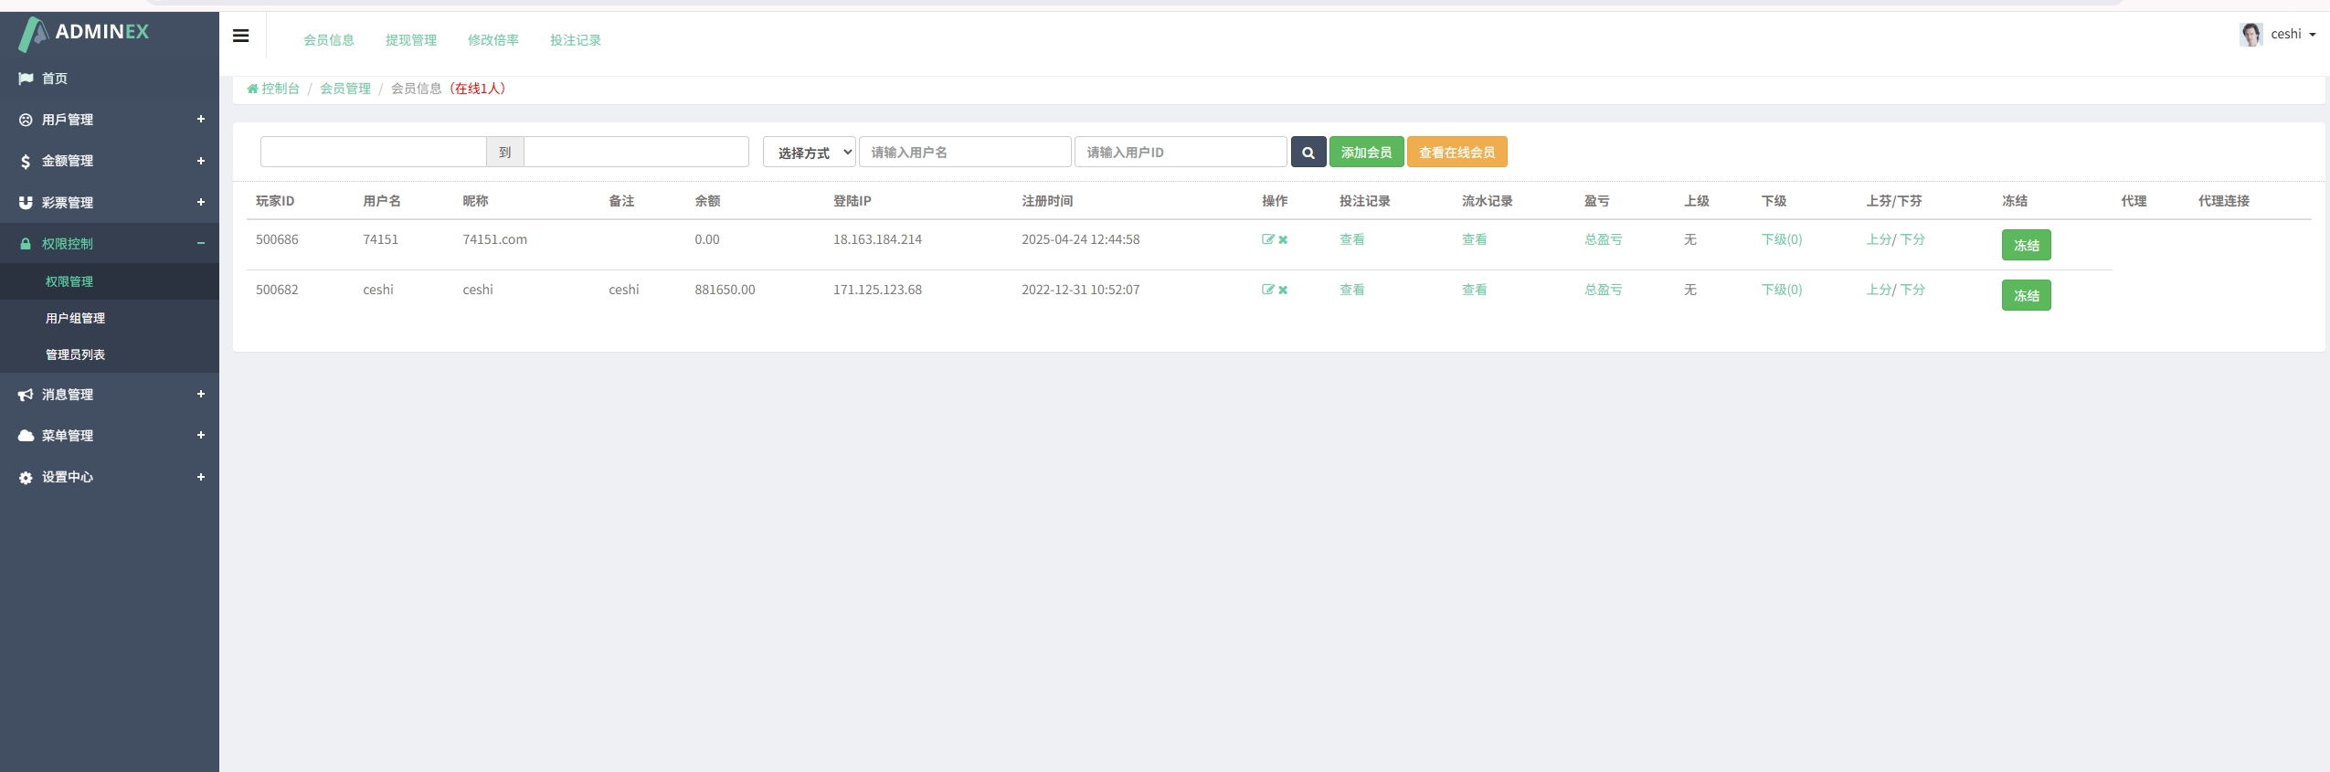Click the home icon in breadcrumb 控制台
2330x772 pixels.
tap(252, 89)
